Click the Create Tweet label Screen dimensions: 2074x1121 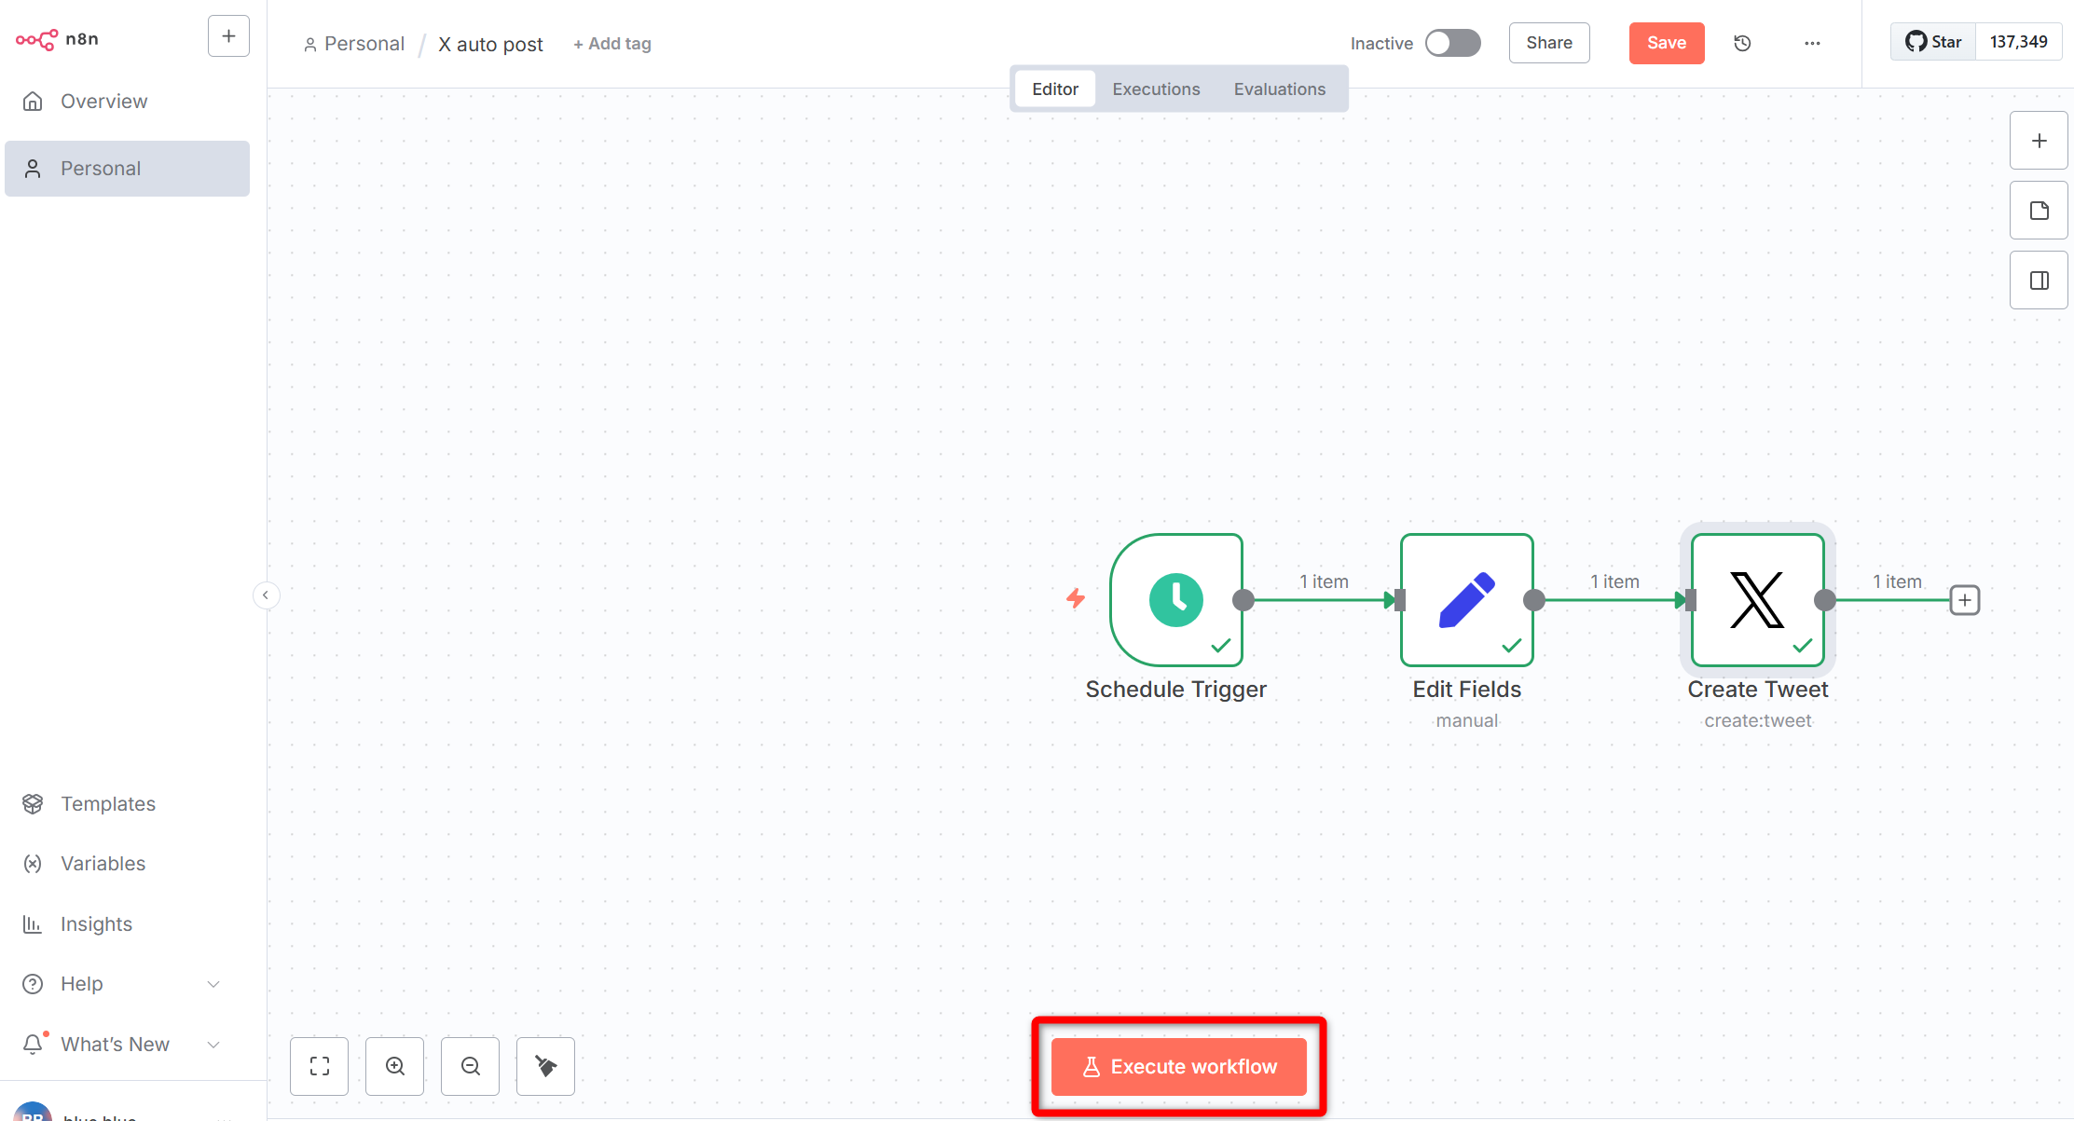tap(1757, 690)
